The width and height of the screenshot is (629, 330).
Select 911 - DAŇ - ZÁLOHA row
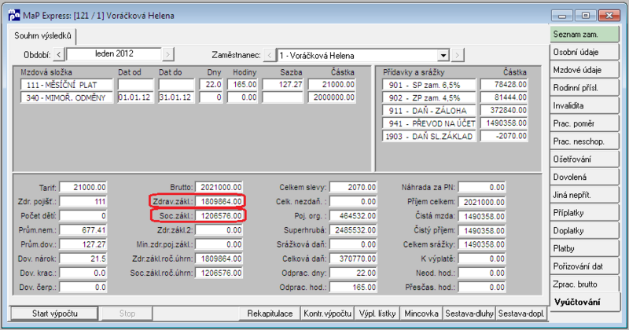click(429, 111)
